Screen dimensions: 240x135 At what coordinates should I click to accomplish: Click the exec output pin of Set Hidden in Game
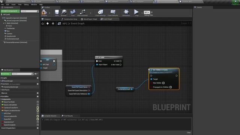(x=177, y=76)
